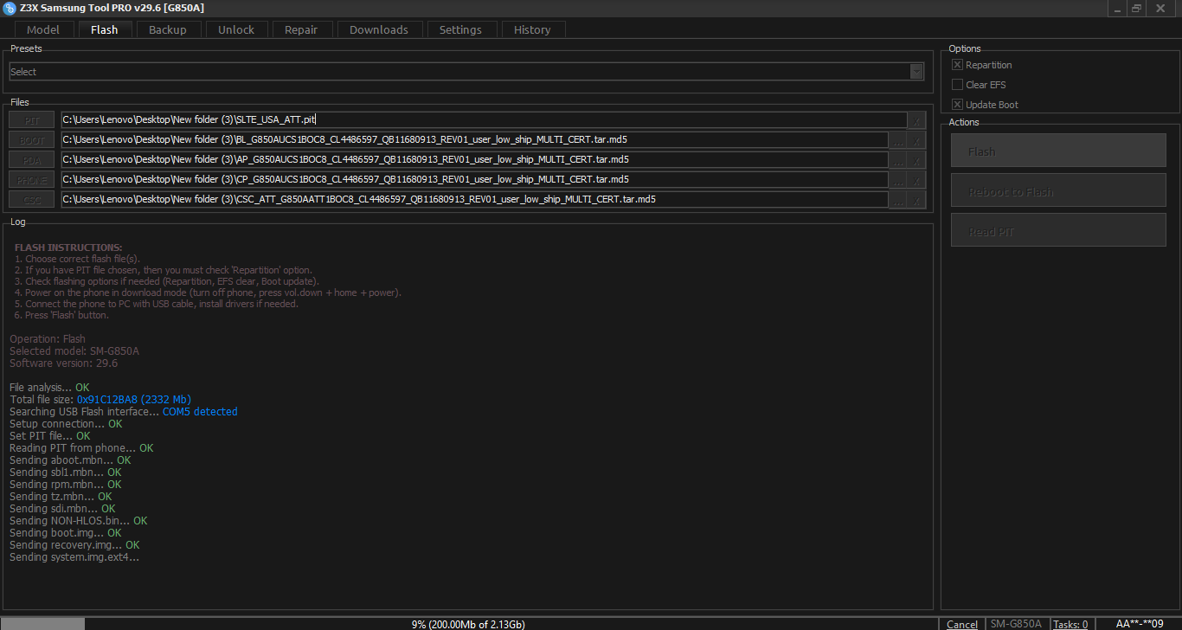
Task: Uncheck the Repartition option
Action: (957, 65)
